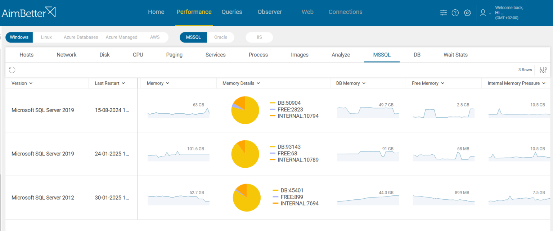Expand the Memory Details column dropdown

tap(258, 83)
